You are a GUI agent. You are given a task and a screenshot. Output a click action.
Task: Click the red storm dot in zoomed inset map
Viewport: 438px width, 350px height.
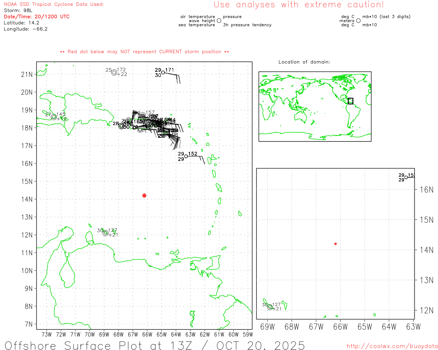point(336,244)
